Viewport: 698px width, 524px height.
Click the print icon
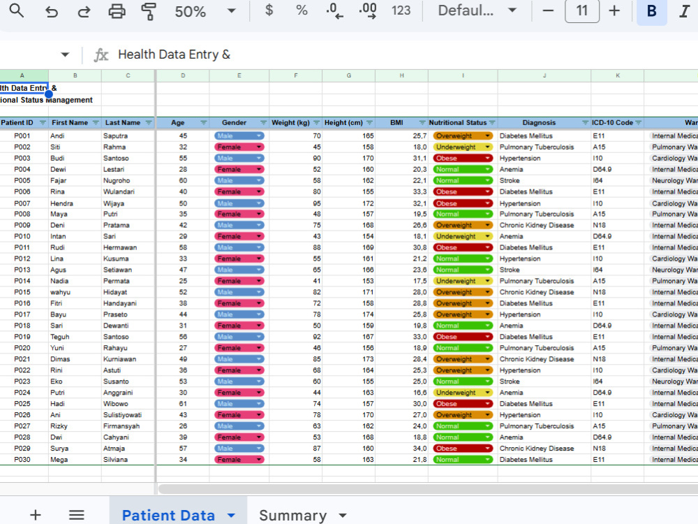coord(117,11)
